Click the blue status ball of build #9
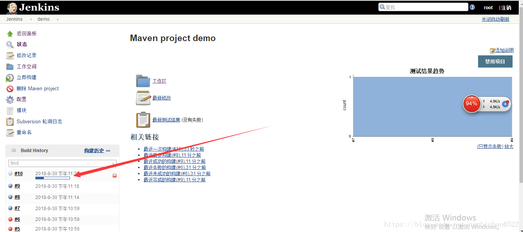 [10, 186]
